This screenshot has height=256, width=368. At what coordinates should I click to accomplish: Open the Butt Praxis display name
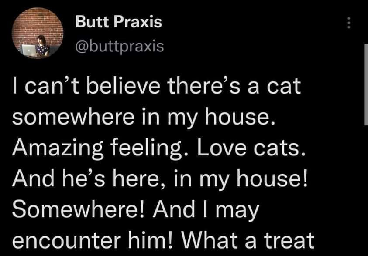pos(118,22)
